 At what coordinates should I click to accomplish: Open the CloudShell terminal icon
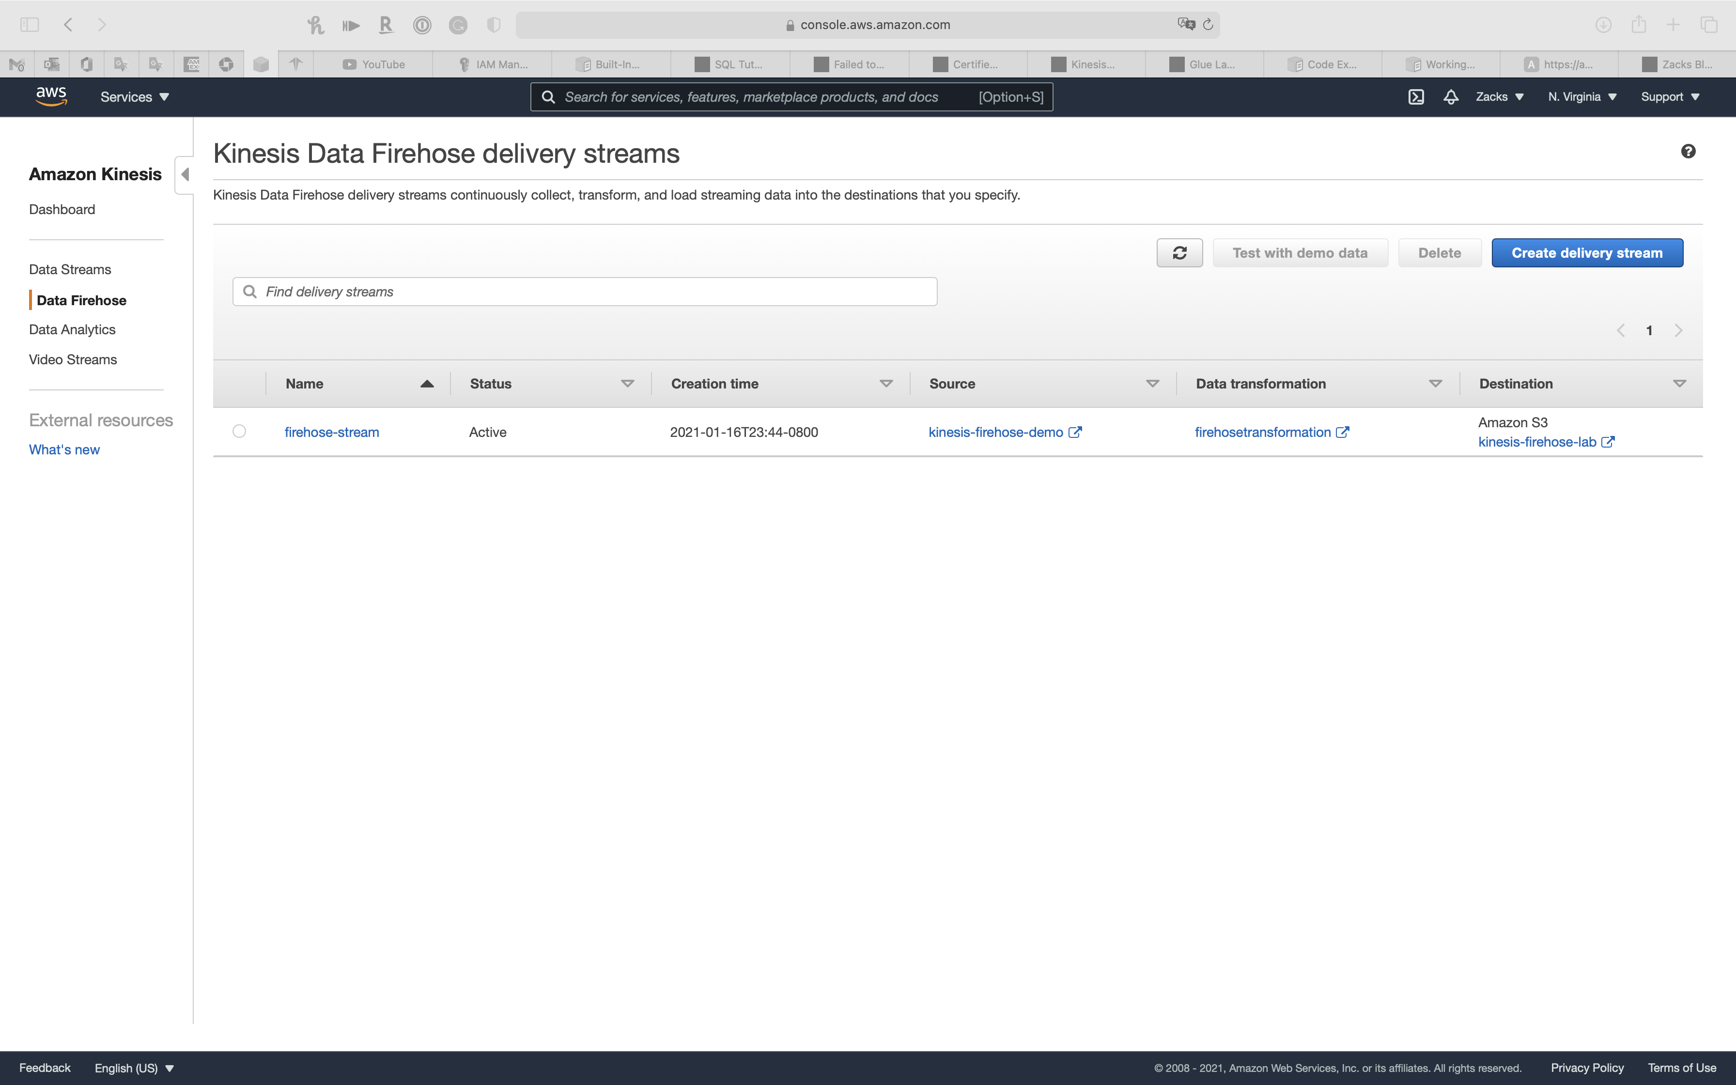tap(1415, 97)
